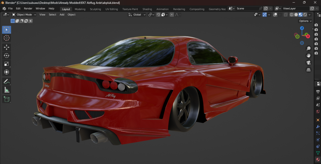Click the red X axis on gizmo
The image size is (321, 164).
(x=308, y=36)
